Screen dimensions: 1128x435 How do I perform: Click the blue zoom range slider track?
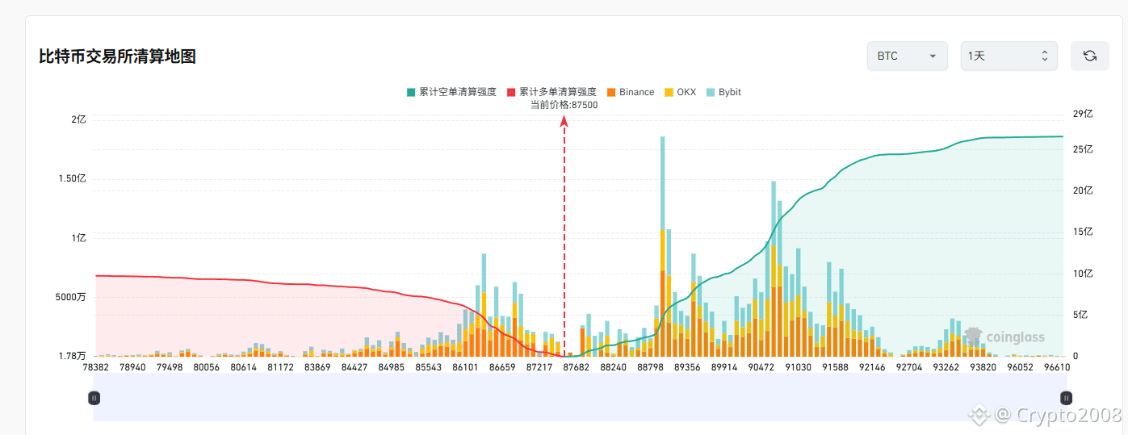tap(580, 397)
